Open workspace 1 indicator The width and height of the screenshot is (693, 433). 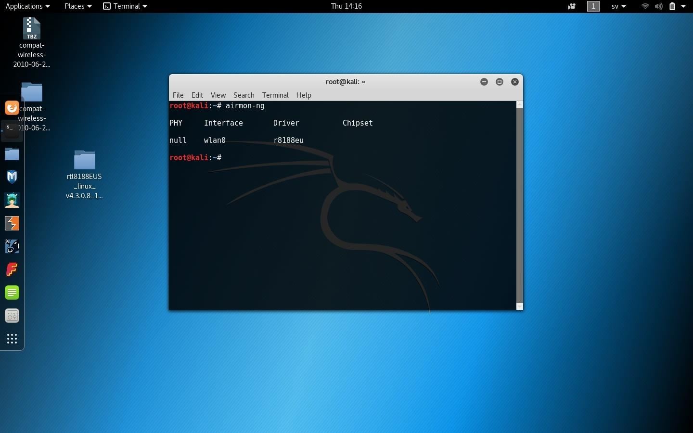click(x=593, y=6)
